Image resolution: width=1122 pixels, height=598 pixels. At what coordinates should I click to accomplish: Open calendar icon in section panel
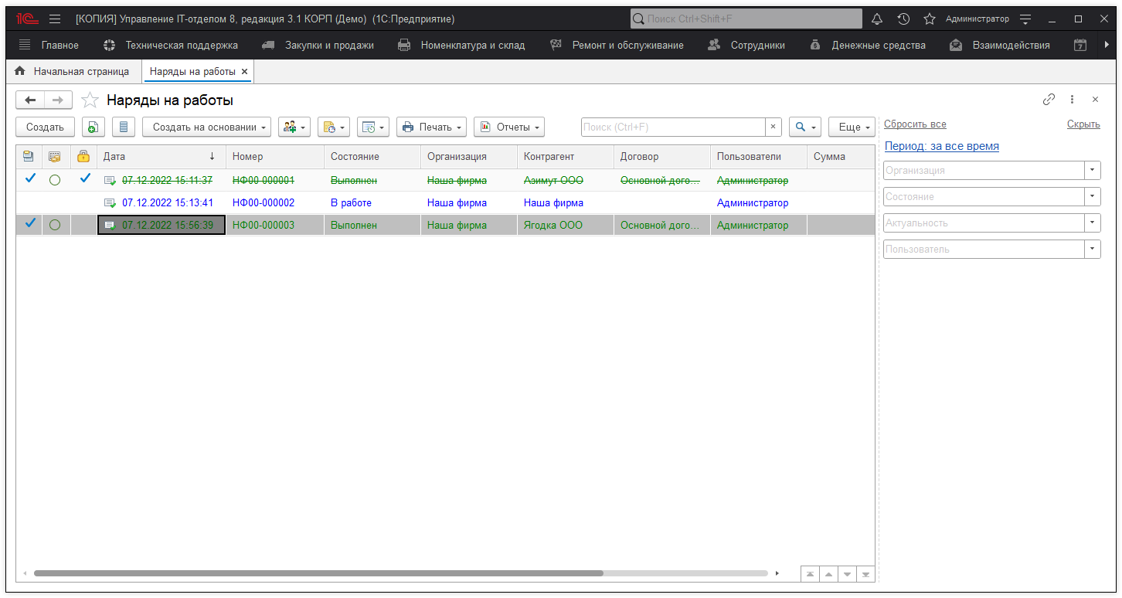1080,46
